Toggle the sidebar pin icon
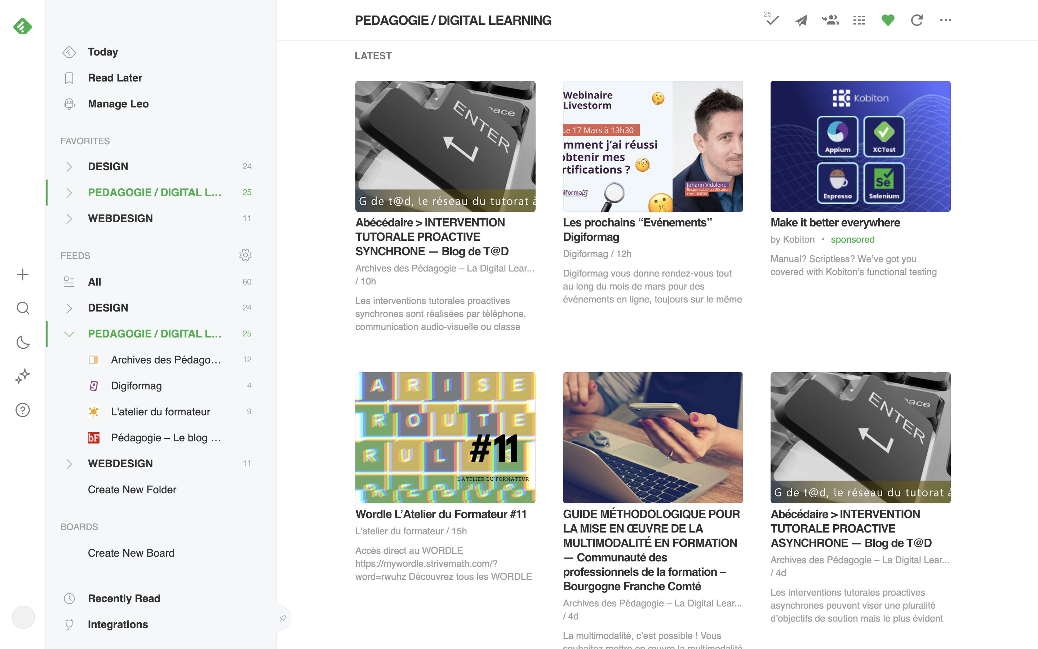The width and height of the screenshot is (1038, 649). click(283, 618)
